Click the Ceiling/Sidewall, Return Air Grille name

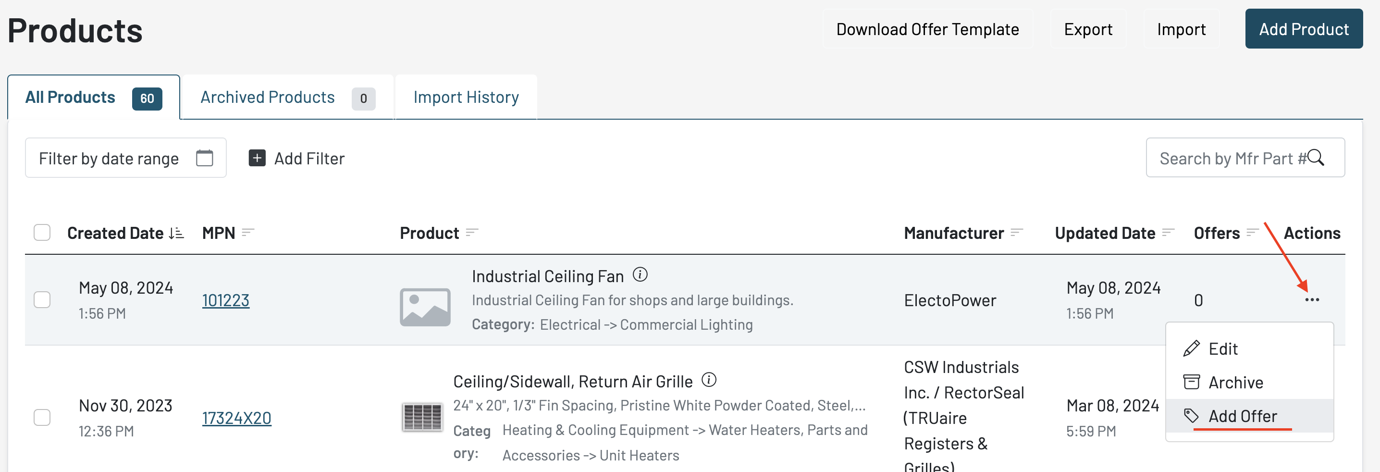(573, 382)
